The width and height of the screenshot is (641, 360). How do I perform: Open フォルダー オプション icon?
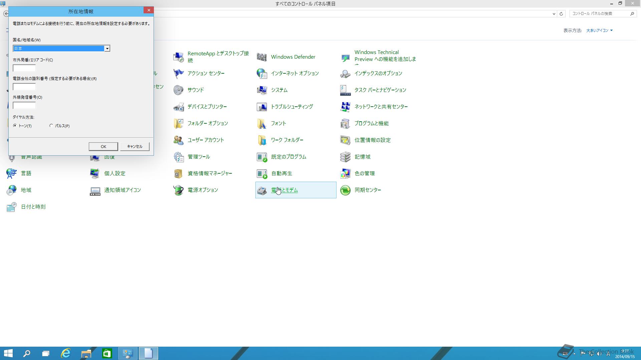point(178,124)
